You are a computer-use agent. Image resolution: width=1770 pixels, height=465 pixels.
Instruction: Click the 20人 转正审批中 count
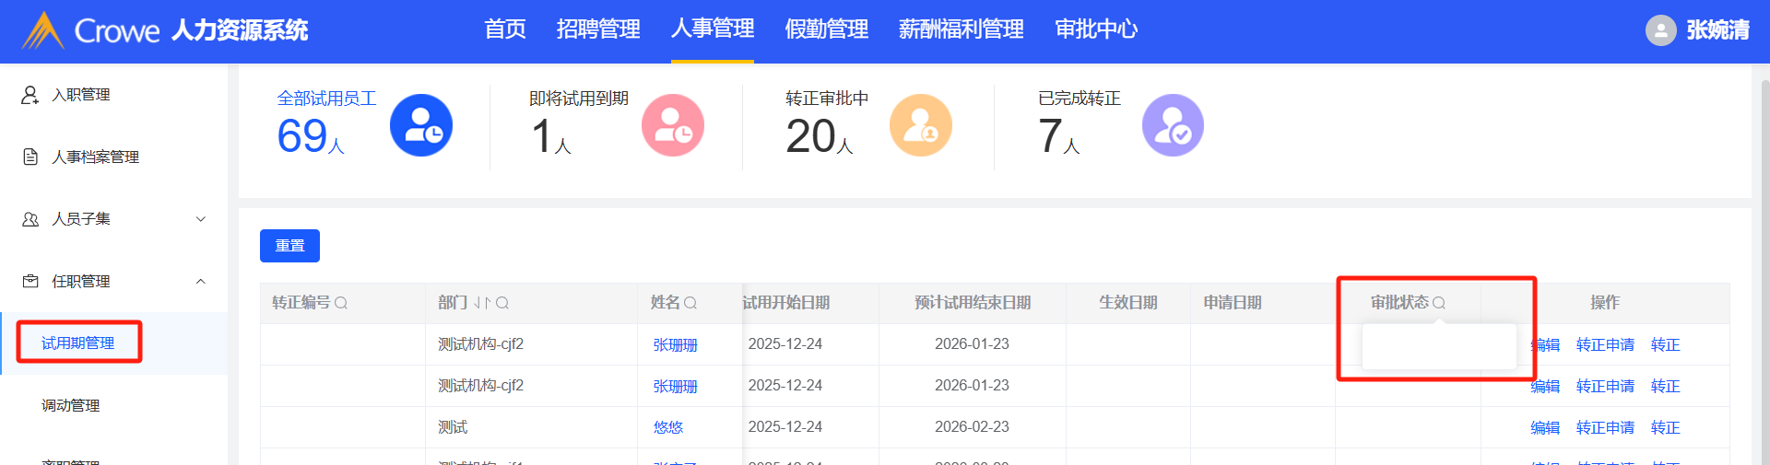coord(819,135)
